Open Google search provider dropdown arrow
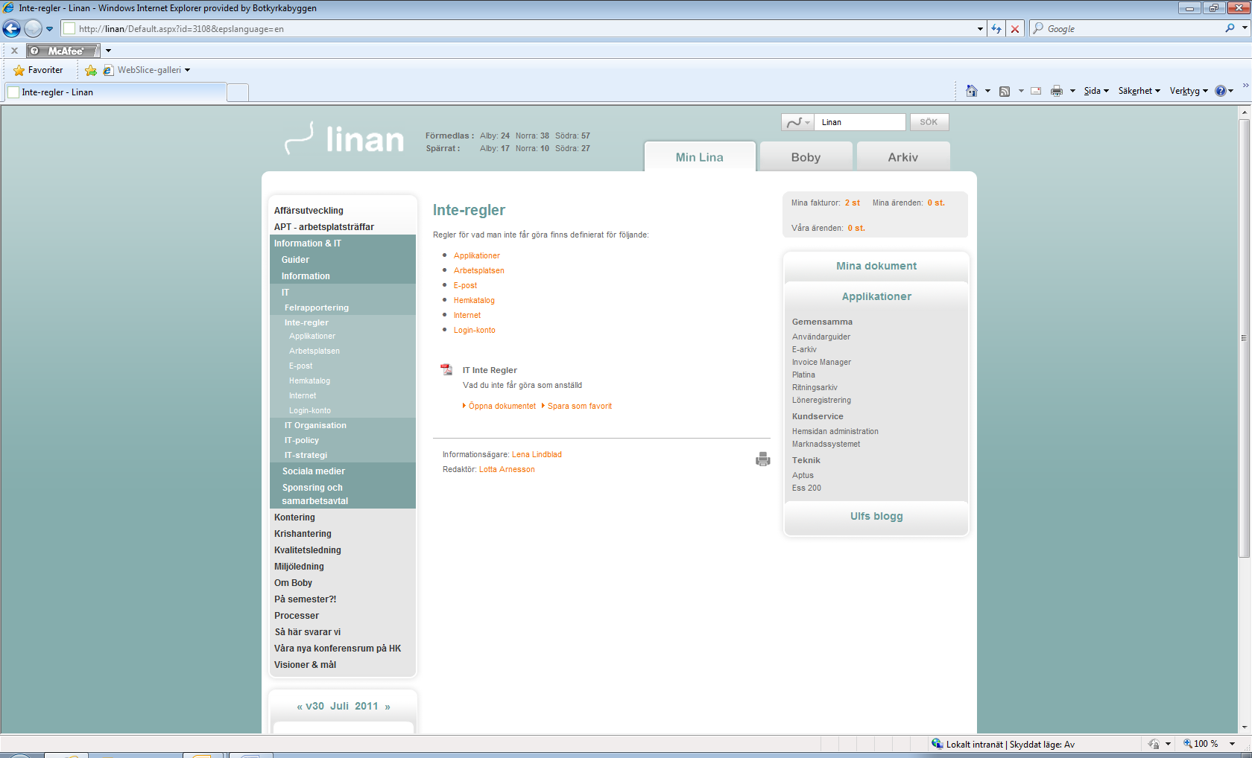 click(1245, 28)
